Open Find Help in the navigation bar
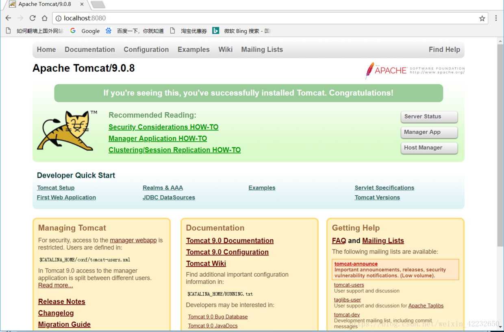Viewport: 504px width, 332px height. tap(445, 50)
